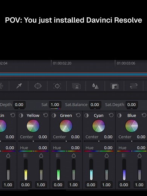This screenshot has height=196, width=147.
Task: Click the Yellow color wheel
Action: coord(33,126)
